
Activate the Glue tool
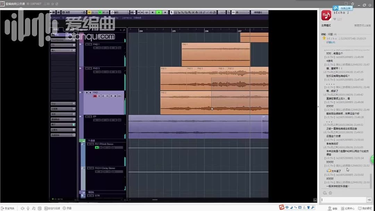182,12
